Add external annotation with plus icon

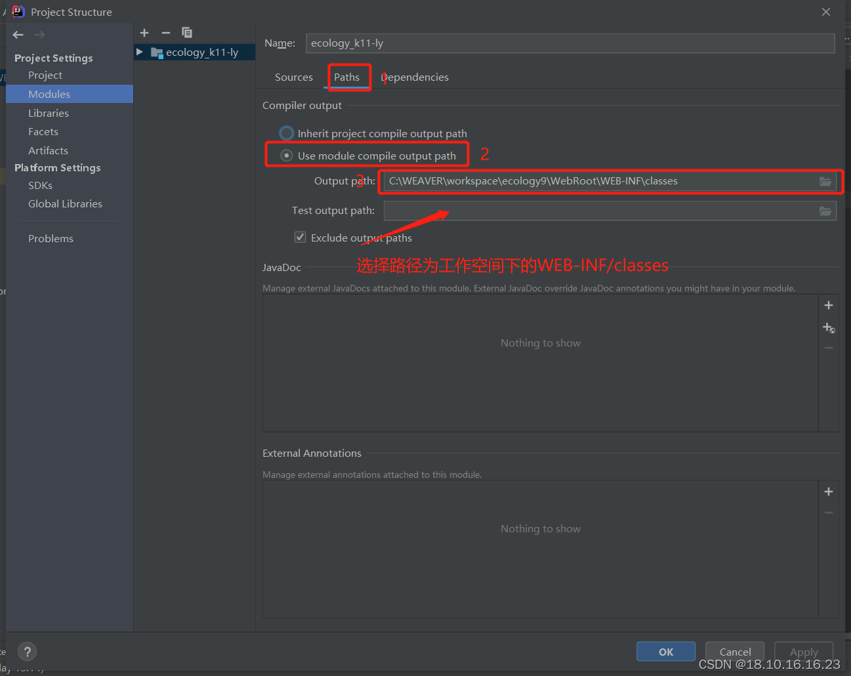point(829,492)
